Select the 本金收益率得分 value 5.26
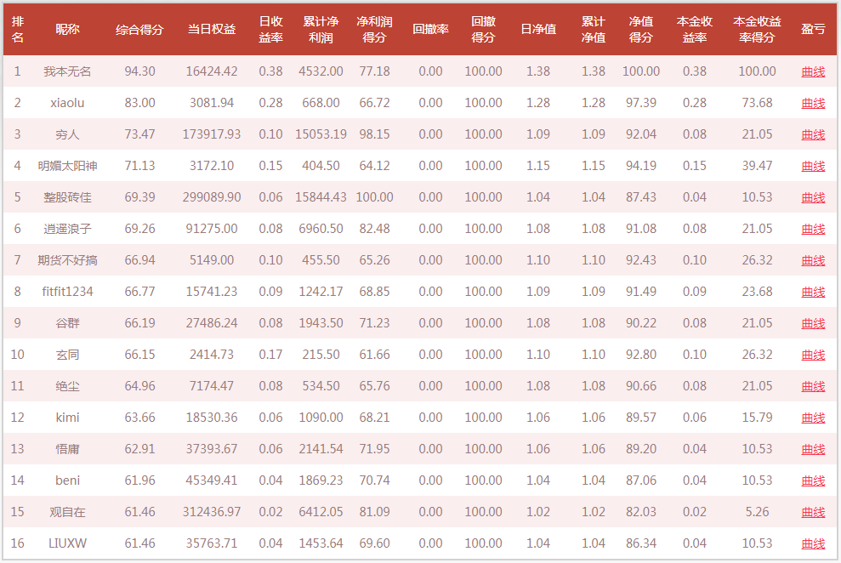Image resolution: width=841 pixels, height=563 pixels. (x=757, y=513)
